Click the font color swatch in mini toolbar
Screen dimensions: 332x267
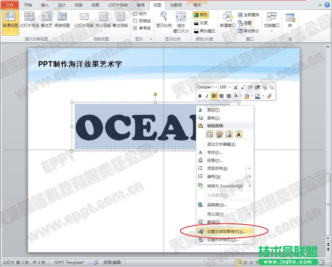pos(236,96)
